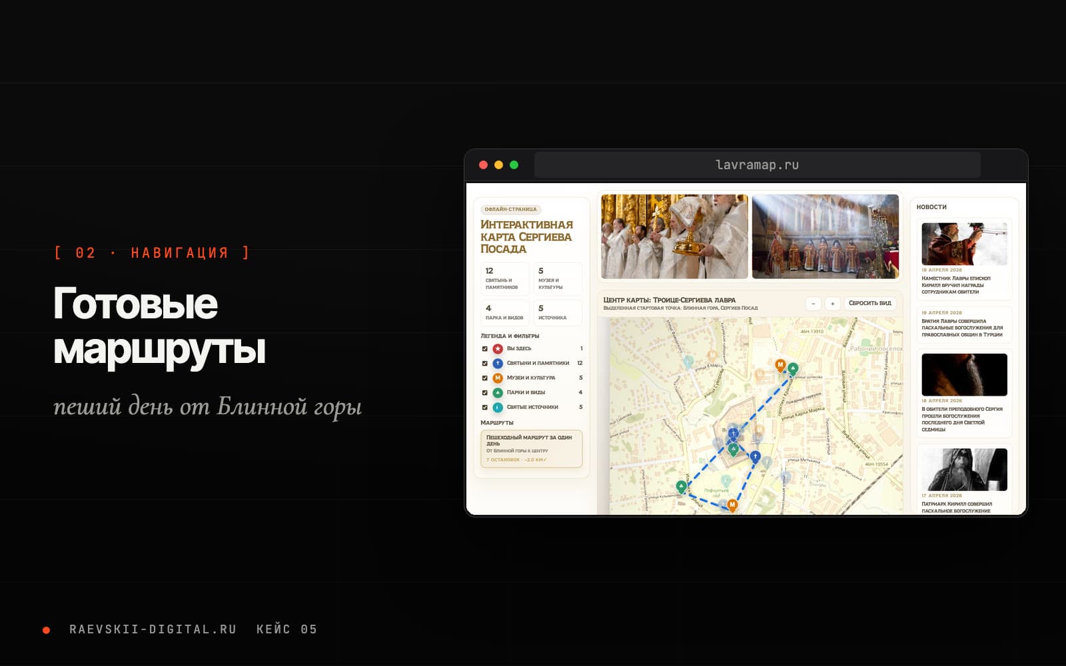Click the faded orange M marker at map top-left

tap(712, 356)
